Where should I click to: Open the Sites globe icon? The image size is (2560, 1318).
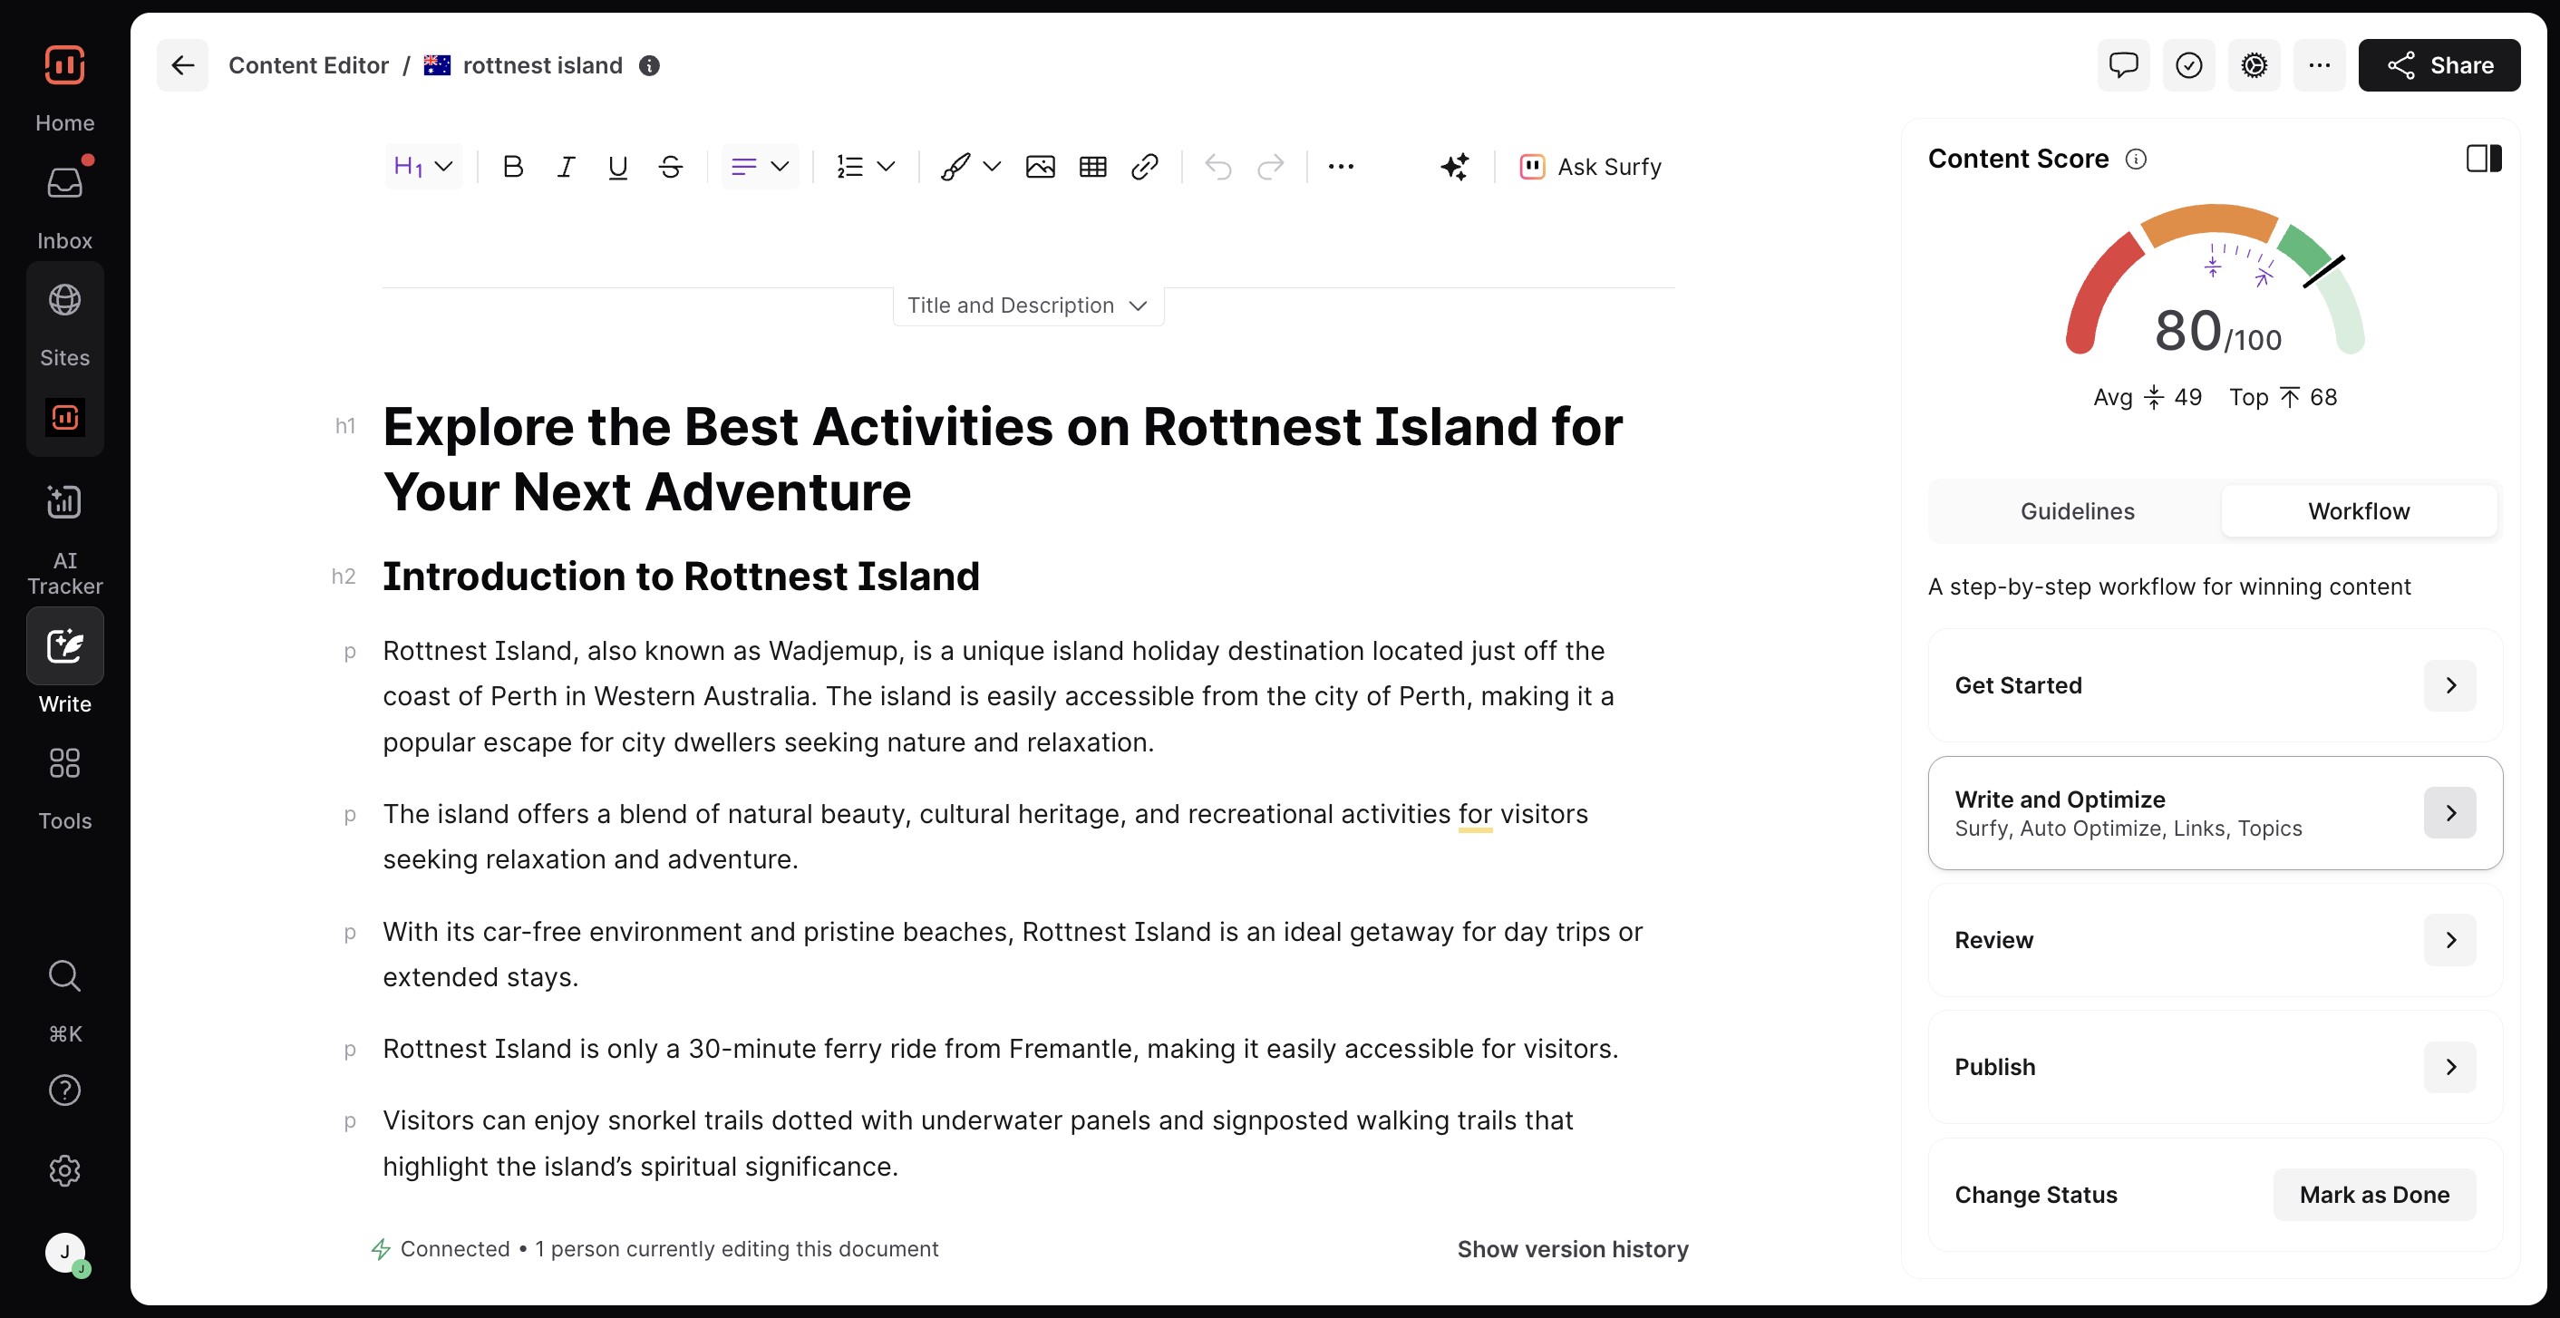click(64, 300)
